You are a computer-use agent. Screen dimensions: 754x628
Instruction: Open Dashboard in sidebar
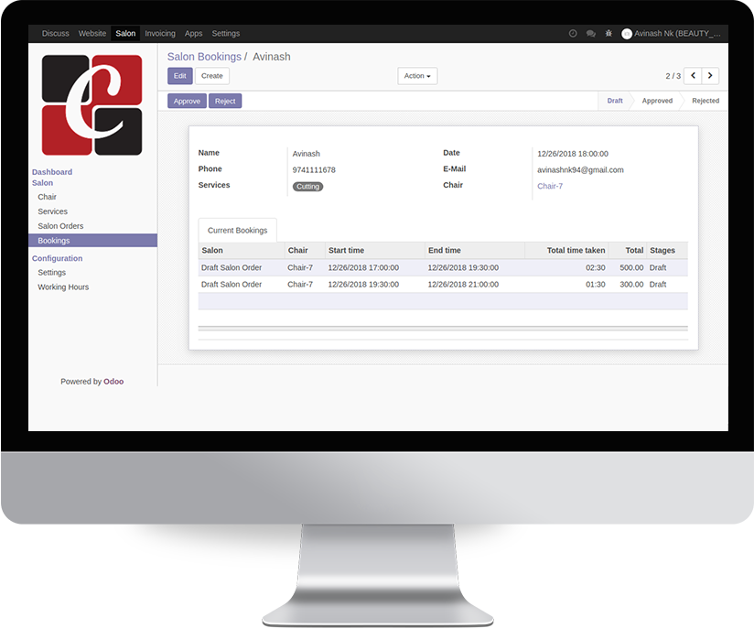click(52, 172)
